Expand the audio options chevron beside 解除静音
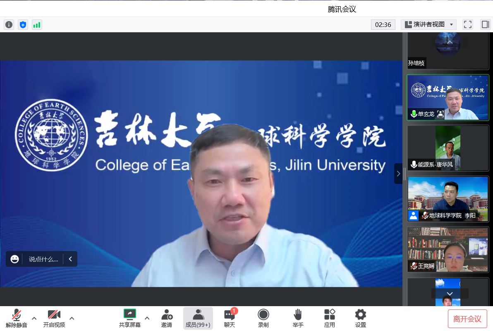The image size is (493, 331). pos(34,318)
